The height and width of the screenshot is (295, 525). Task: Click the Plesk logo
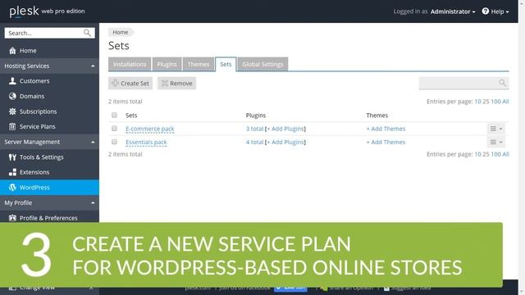click(24, 11)
